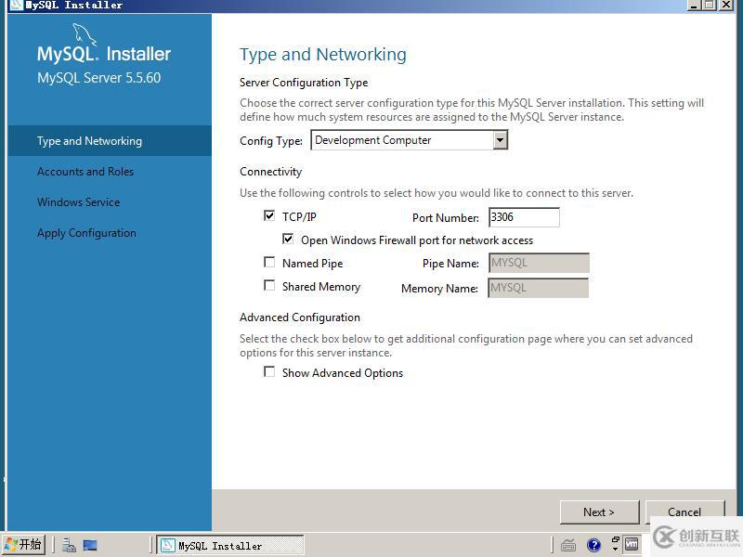The image size is (743, 557).
Task: Check Show Advanced Options
Action: [269, 372]
